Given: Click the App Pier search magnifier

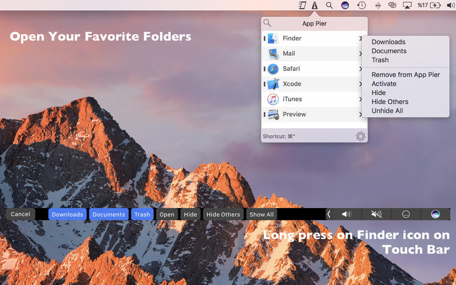Looking at the screenshot, I should [267, 23].
